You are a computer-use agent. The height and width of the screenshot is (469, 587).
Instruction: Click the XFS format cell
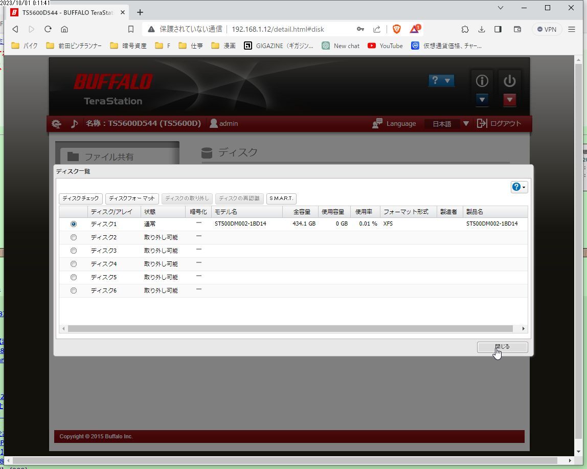point(388,224)
